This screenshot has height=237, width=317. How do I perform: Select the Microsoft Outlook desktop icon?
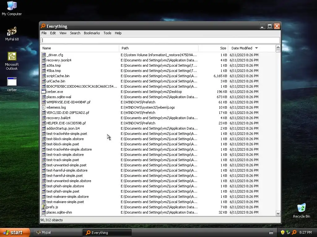tap(12, 61)
